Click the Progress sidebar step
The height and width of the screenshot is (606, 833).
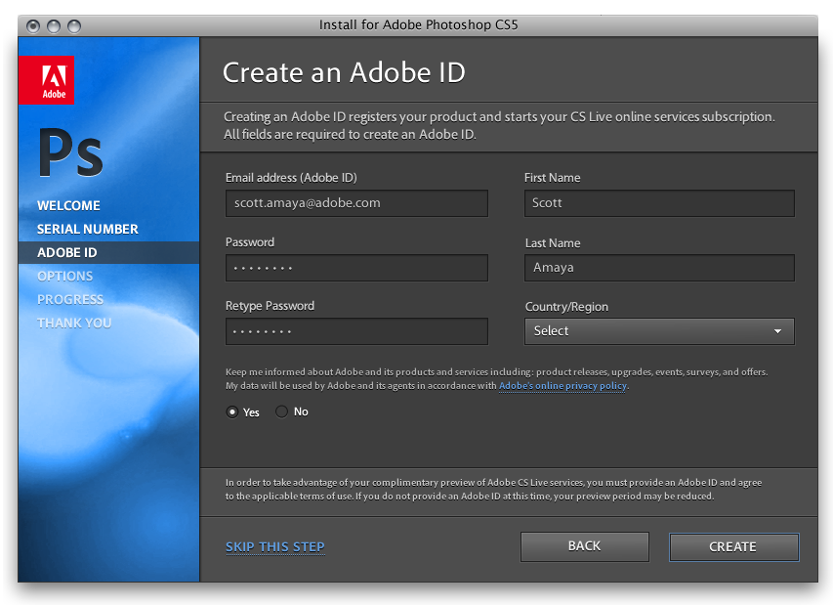70,299
